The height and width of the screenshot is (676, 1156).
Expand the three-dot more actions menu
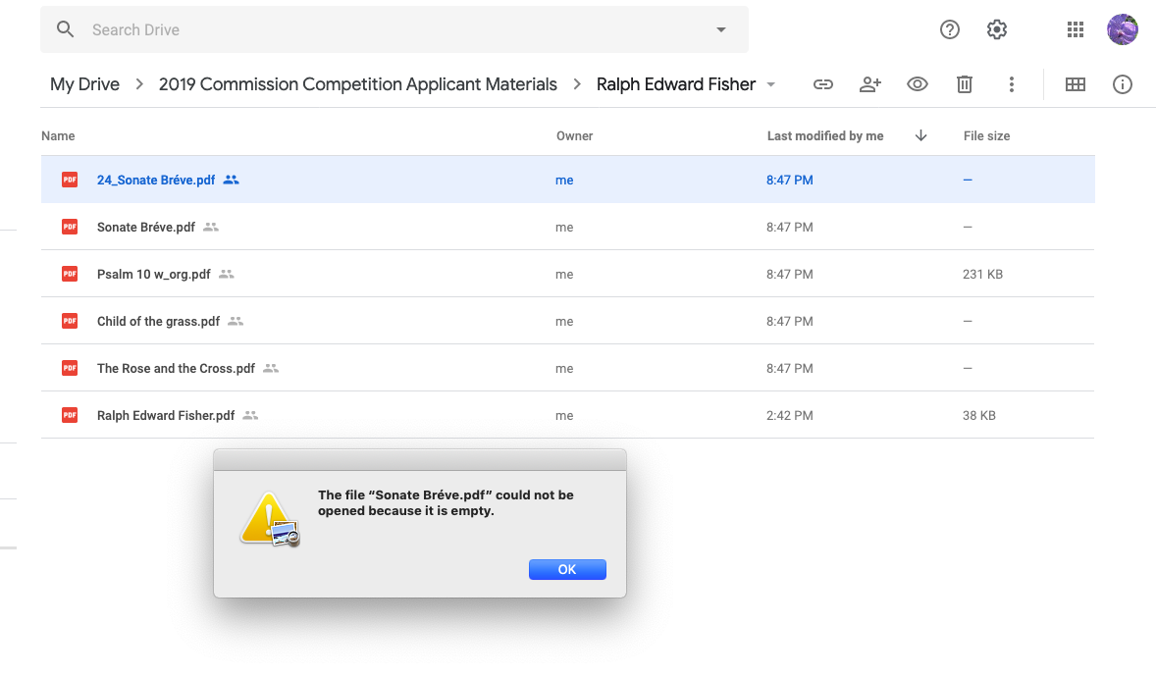pyautogui.click(x=1011, y=84)
